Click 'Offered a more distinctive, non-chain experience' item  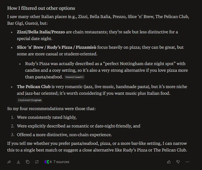pos(64,135)
